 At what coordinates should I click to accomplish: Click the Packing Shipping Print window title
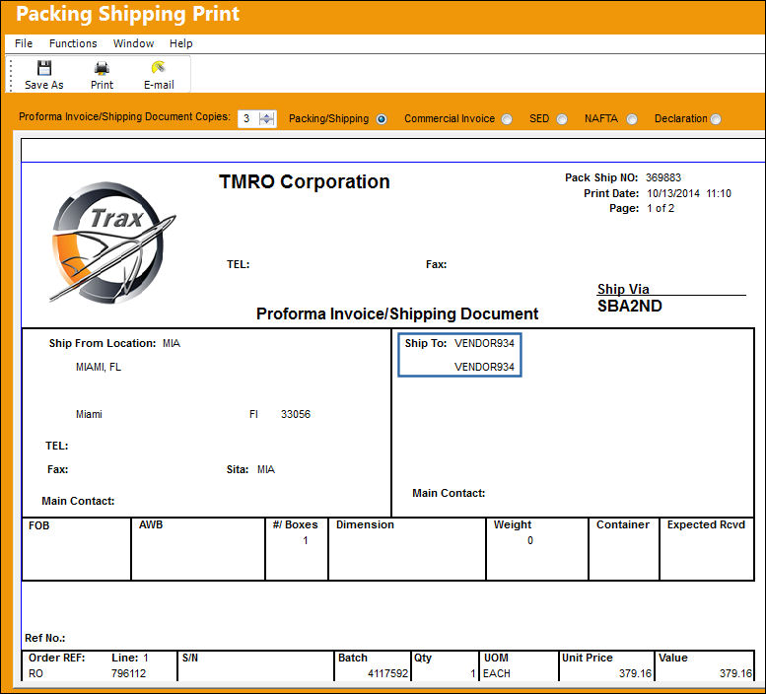(x=127, y=14)
